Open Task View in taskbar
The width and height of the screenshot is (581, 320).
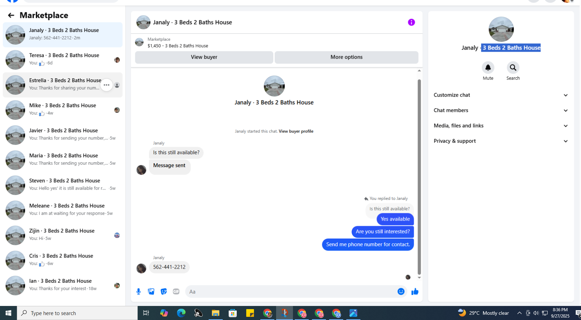(x=146, y=313)
